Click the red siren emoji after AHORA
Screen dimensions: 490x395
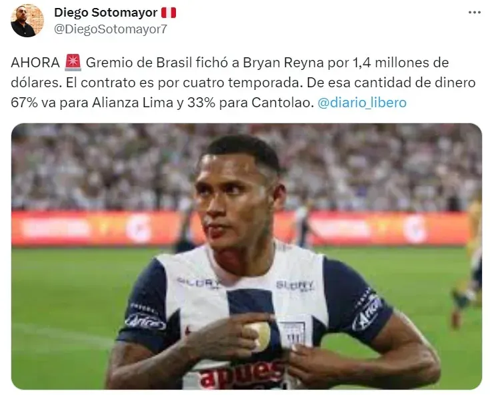(x=73, y=63)
